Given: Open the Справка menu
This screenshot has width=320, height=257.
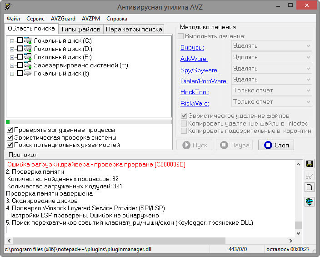Looking at the screenshot, I should 117,19.
